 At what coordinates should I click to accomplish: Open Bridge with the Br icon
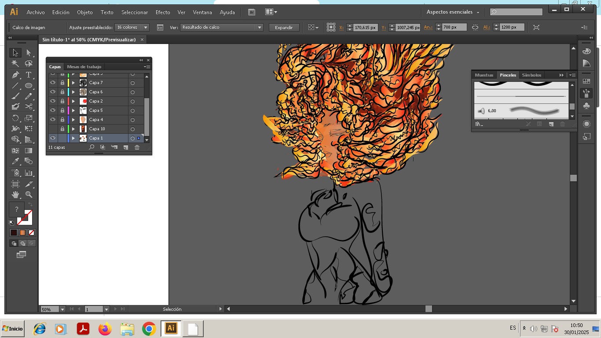click(x=252, y=12)
